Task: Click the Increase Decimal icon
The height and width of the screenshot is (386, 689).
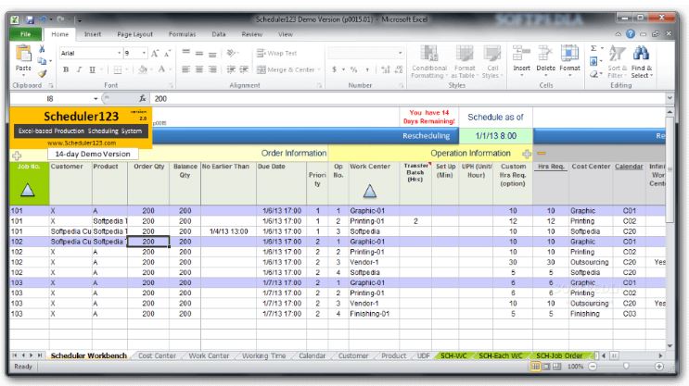Action: 386,69
